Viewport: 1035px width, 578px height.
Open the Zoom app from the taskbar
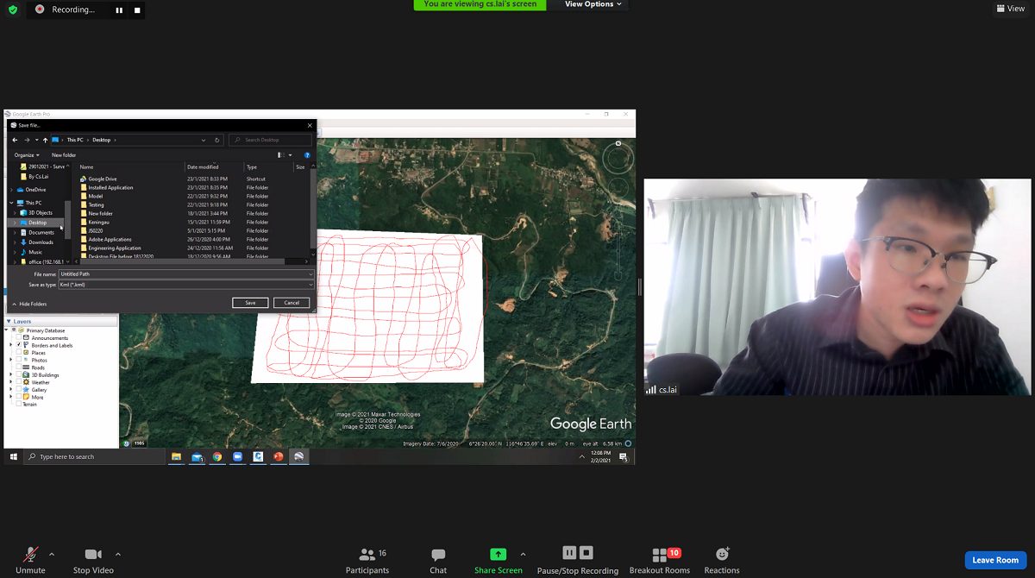coord(237,456)
